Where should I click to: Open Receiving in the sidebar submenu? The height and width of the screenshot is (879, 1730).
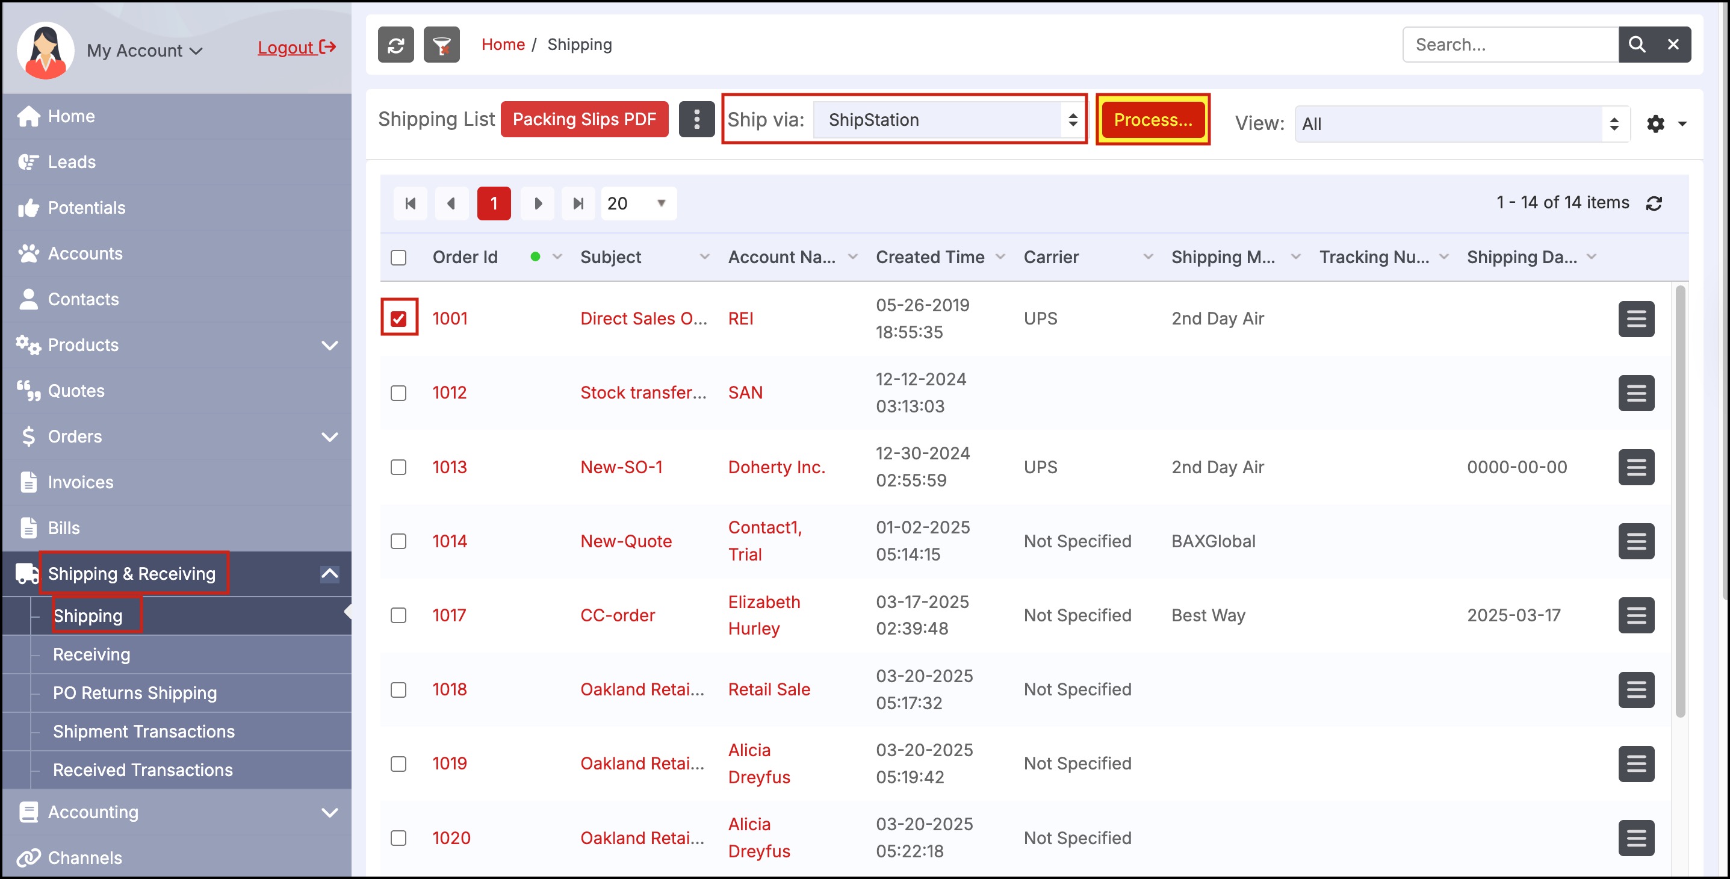coord(92,654)
